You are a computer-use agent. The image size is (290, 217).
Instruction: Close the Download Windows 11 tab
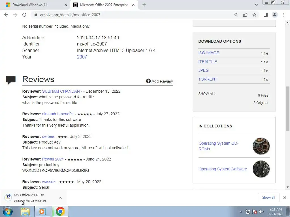(x=65, y=5)
